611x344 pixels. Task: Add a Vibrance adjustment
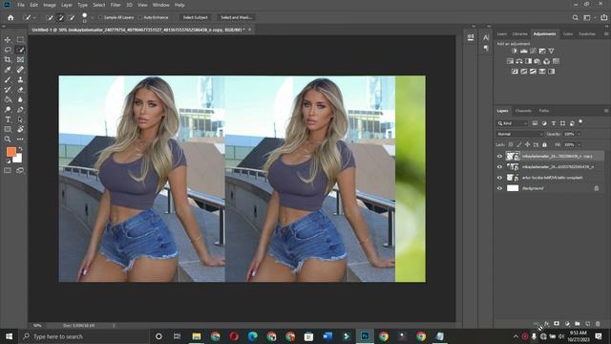click(x=552, y=51)
